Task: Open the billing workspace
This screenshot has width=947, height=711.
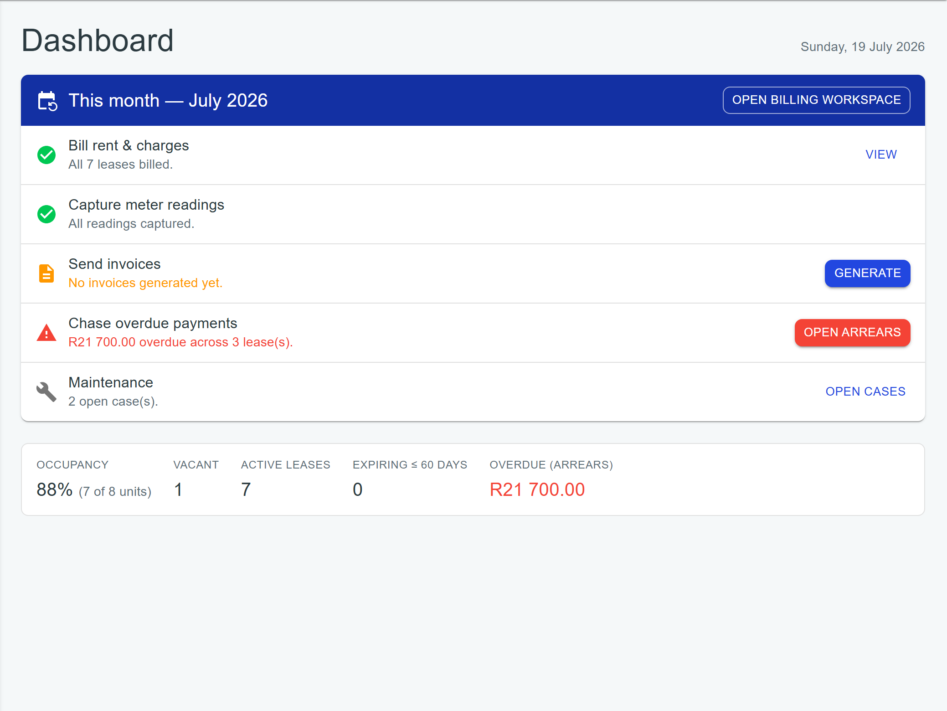Action: 816,100
